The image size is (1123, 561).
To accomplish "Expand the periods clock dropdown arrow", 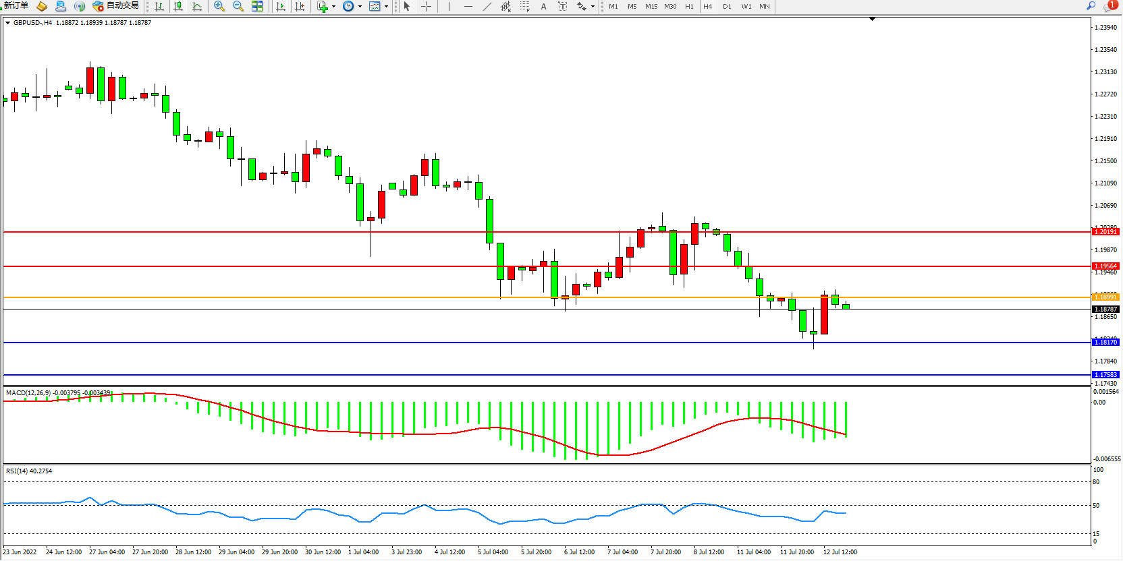I will [x=360, y=6].
